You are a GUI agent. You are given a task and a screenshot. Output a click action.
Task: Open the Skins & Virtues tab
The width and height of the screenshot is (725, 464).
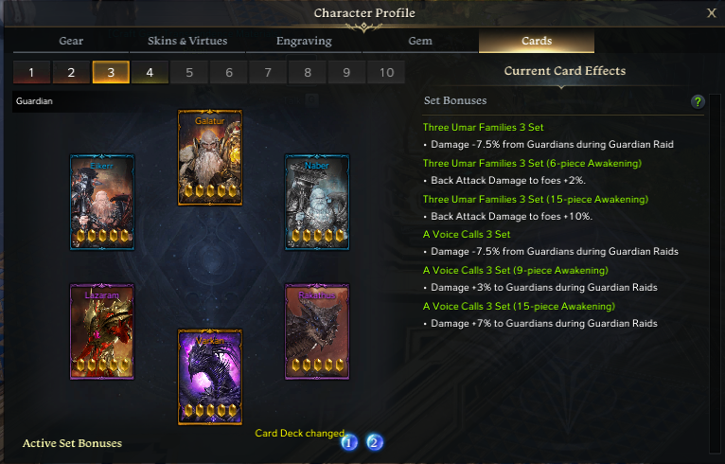tap(187, 41)
